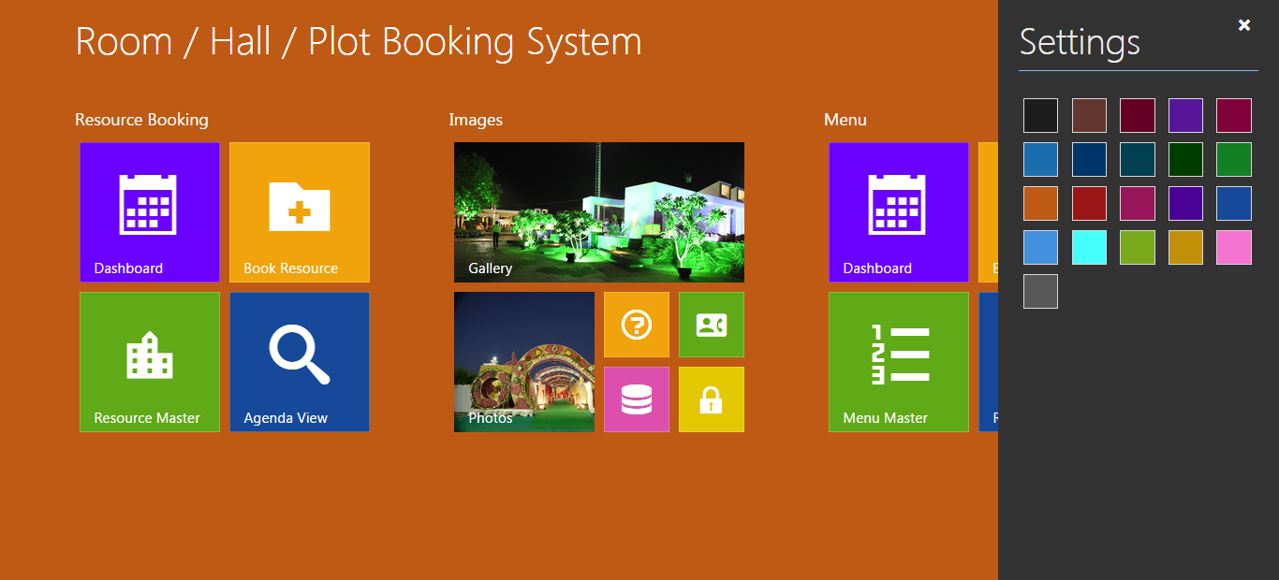Open the Gallery image tile

coord(599,211)
